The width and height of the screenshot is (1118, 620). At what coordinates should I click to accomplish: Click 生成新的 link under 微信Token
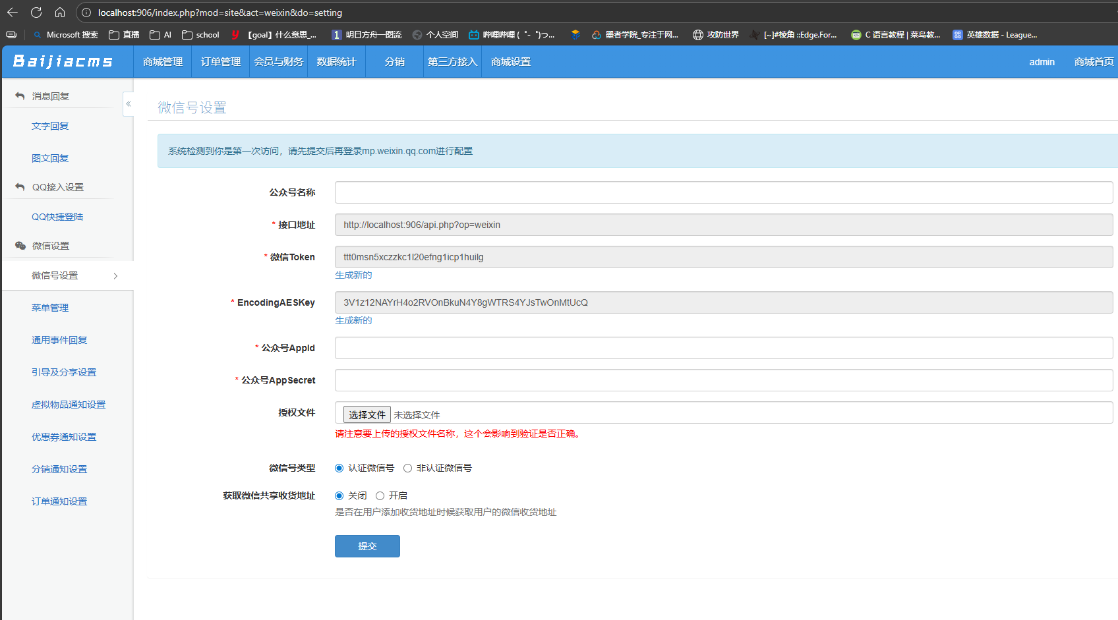(x=353, y=275)
